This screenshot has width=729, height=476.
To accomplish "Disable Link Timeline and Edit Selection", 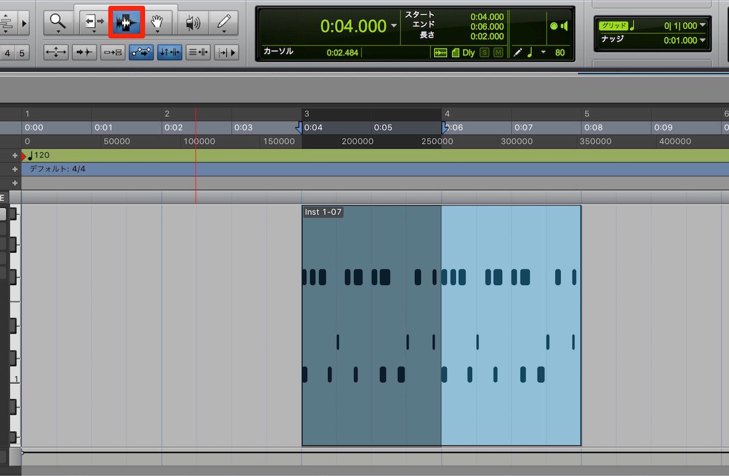I will [170, 52].
